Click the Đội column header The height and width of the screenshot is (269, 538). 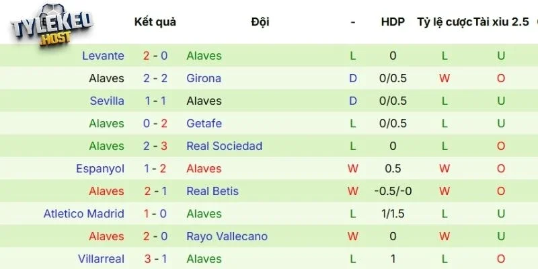click(260, 22)
